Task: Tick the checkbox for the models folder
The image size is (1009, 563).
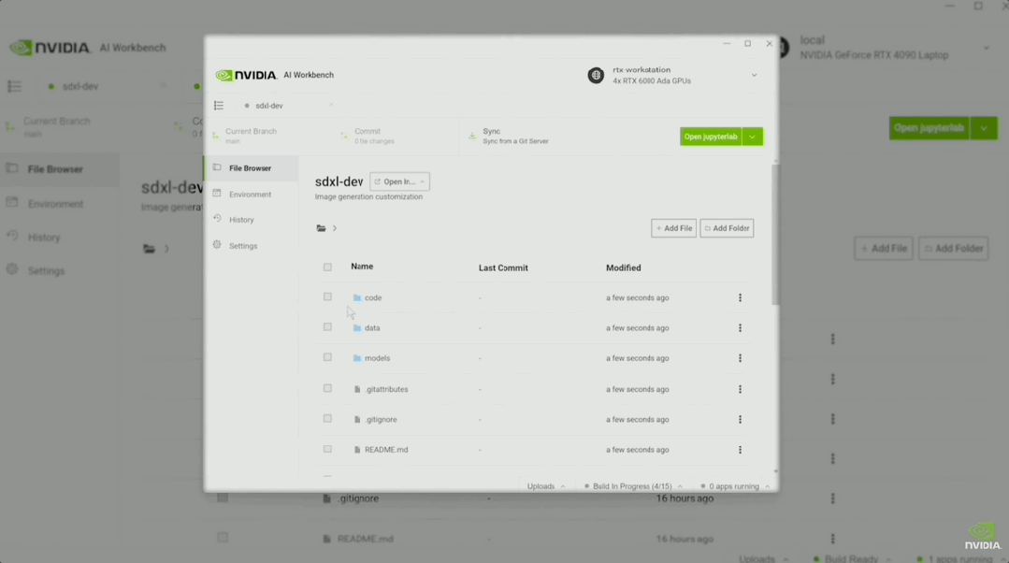Action: tap(327, 358)
